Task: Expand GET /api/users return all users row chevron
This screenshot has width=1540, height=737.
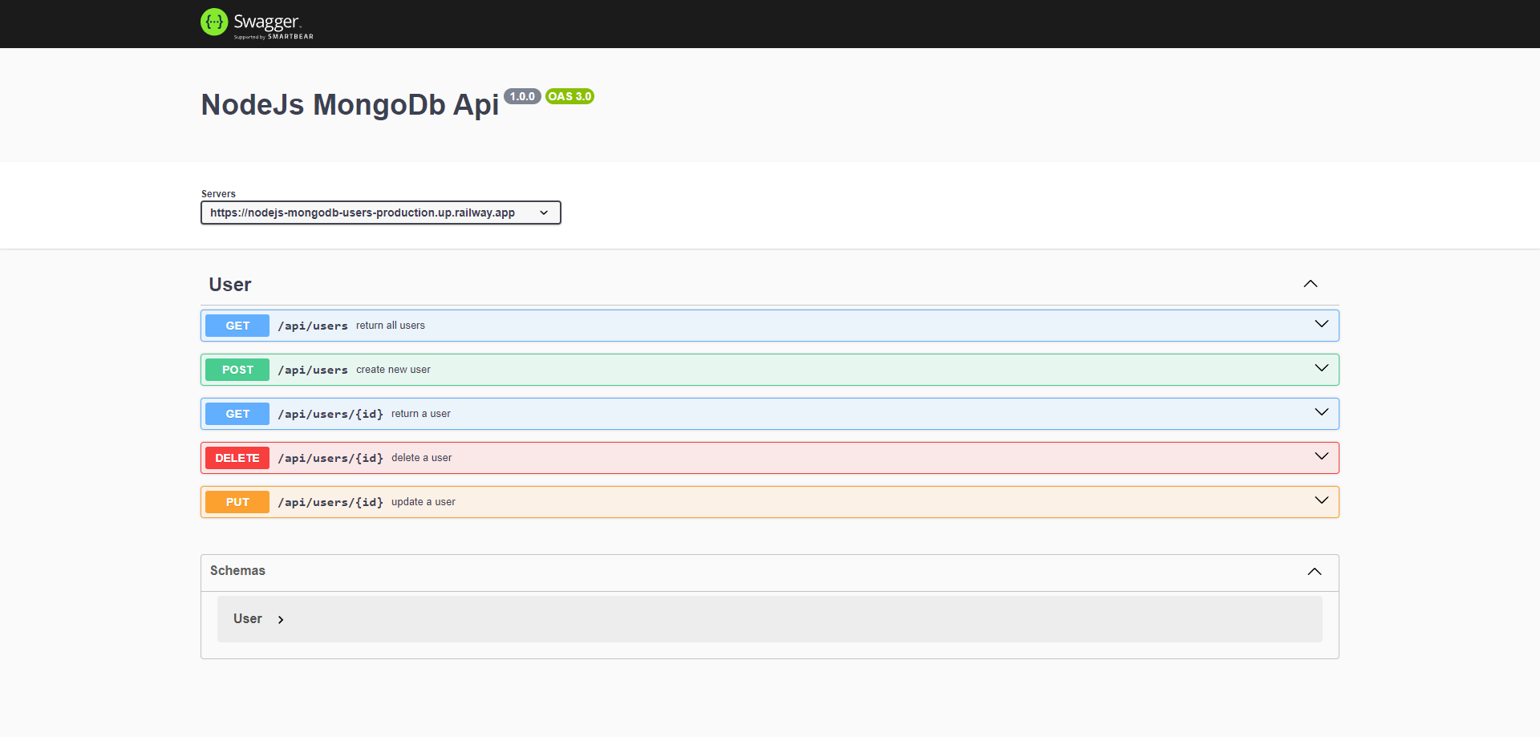Action: pyautogui.click(x=1322, y=324)
